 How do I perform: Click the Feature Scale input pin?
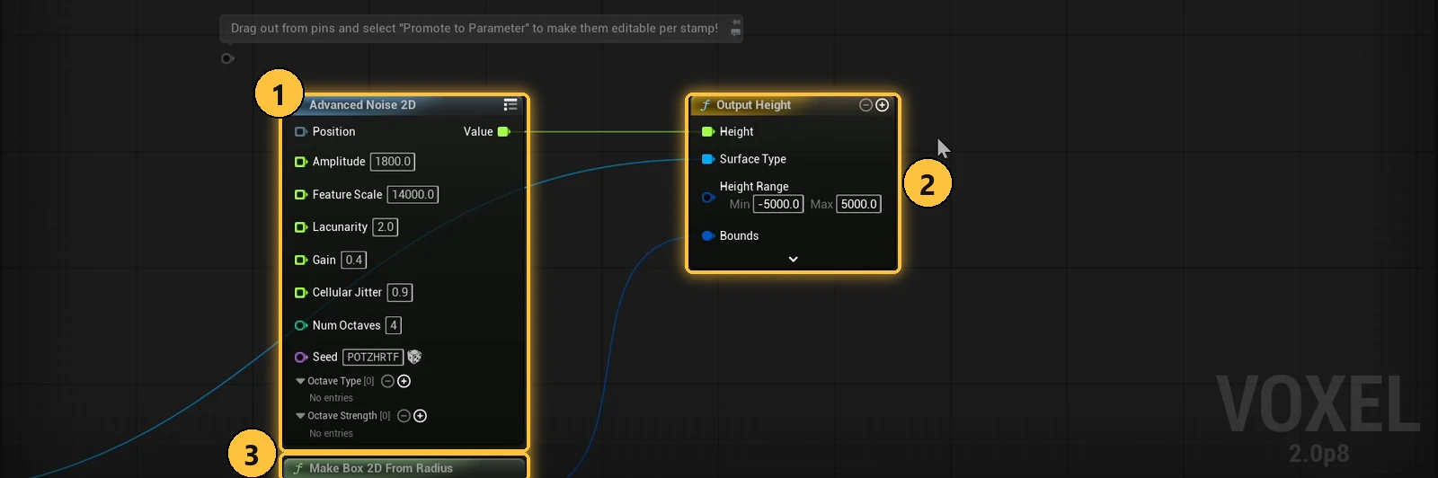click(x=301, y=195)
